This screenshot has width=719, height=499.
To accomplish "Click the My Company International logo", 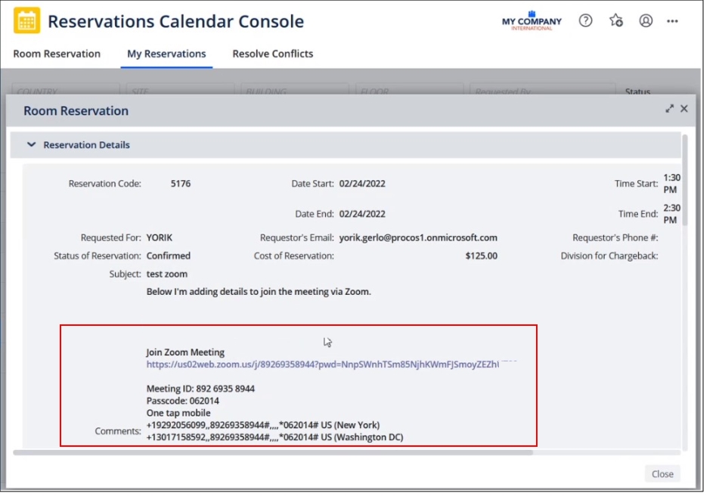I will [532, 21].
